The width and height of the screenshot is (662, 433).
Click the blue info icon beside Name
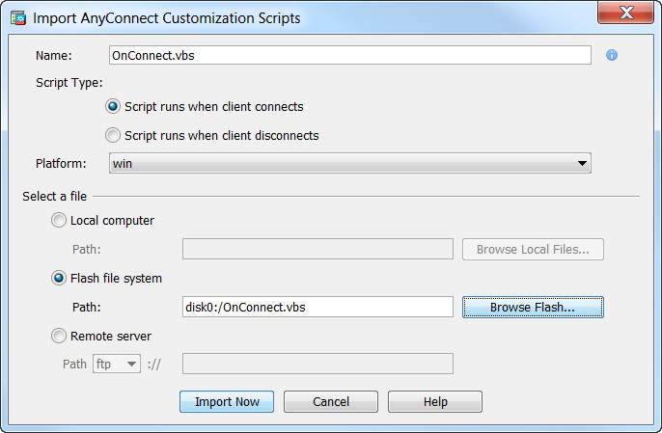pos(612,55)
